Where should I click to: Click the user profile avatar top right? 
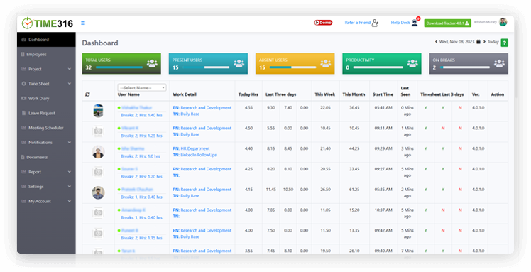pyautogui.click(x=503, y=22)
